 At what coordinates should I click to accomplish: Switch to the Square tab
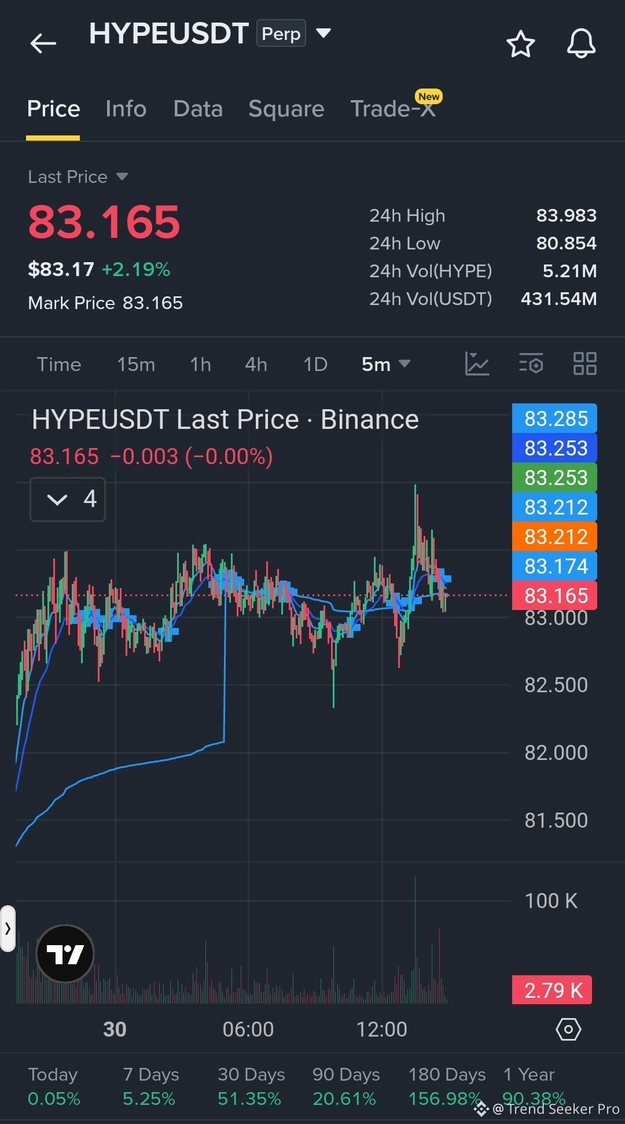coord(286,109)
